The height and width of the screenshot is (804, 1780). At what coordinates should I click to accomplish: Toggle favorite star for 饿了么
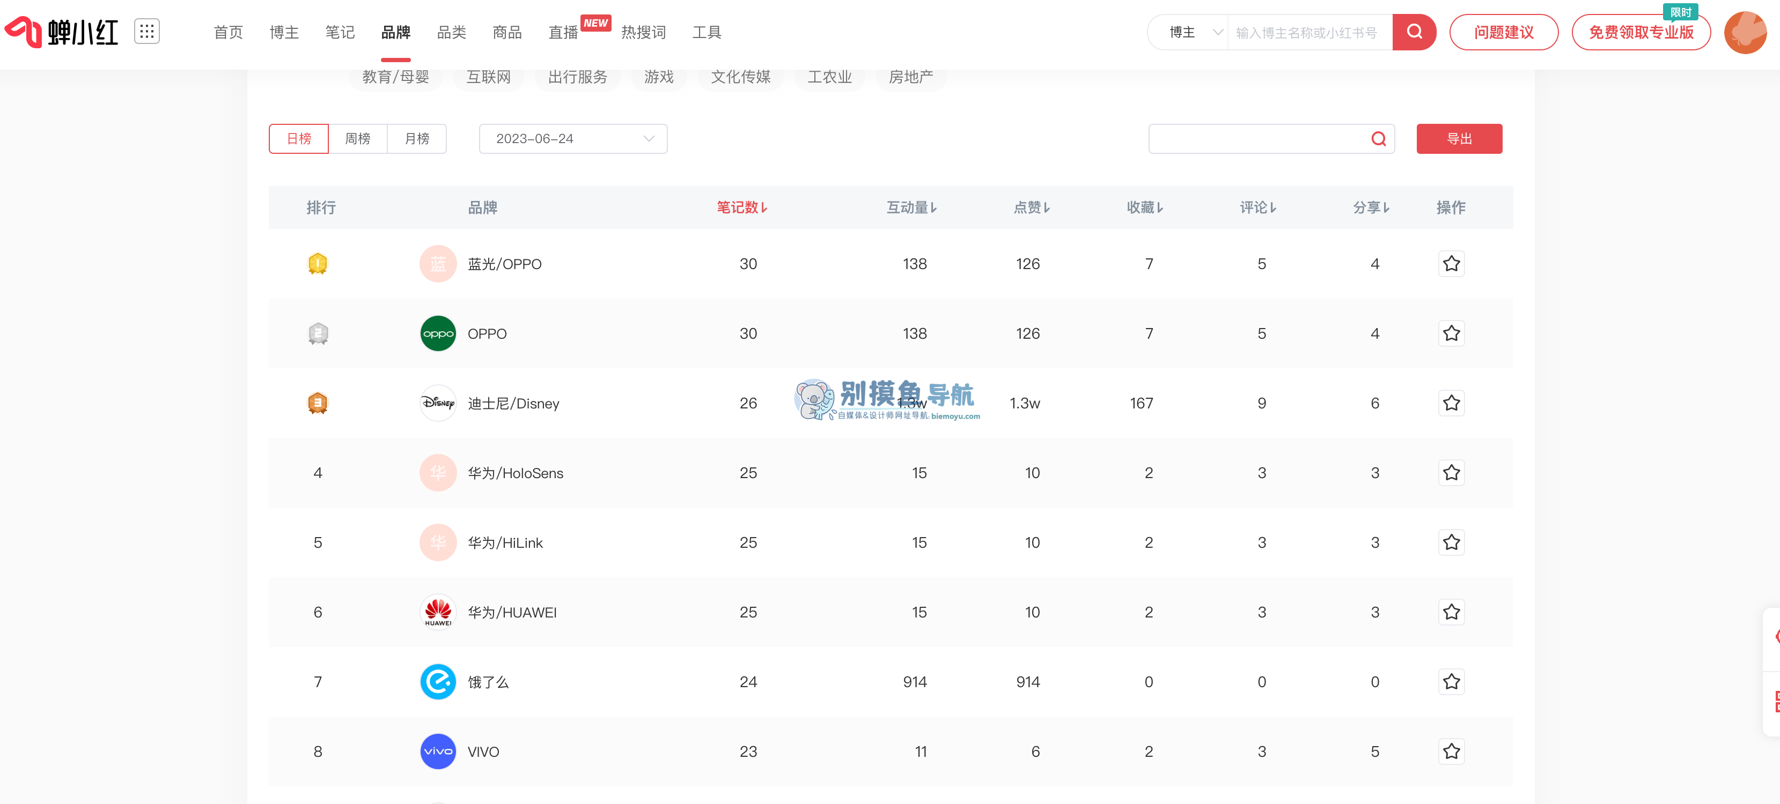click(x=1451, y=682)
